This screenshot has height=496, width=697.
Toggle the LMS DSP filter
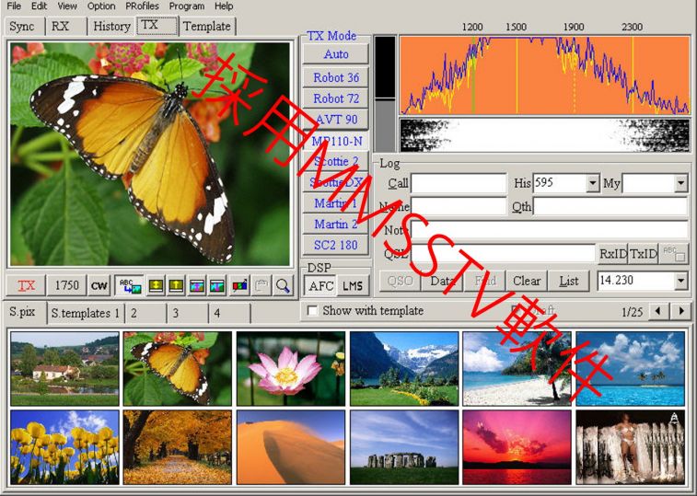click(x=353, y=285)
